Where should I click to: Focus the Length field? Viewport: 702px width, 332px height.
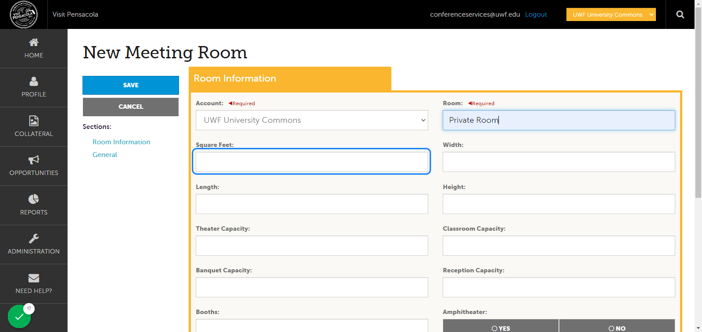click(x=312, y=204)
